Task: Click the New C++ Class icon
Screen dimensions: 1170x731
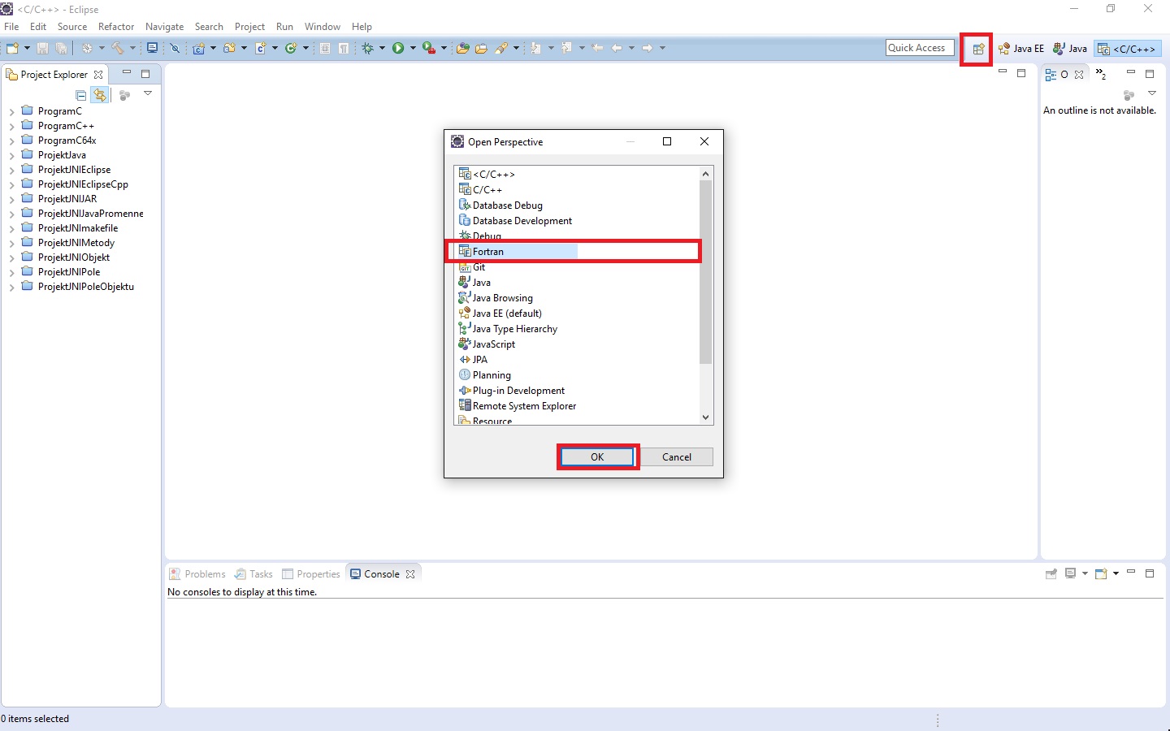Action: point(291,48)
